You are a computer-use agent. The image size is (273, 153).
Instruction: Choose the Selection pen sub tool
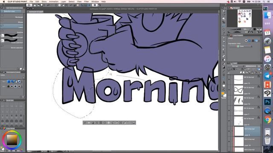pos(12,36)
